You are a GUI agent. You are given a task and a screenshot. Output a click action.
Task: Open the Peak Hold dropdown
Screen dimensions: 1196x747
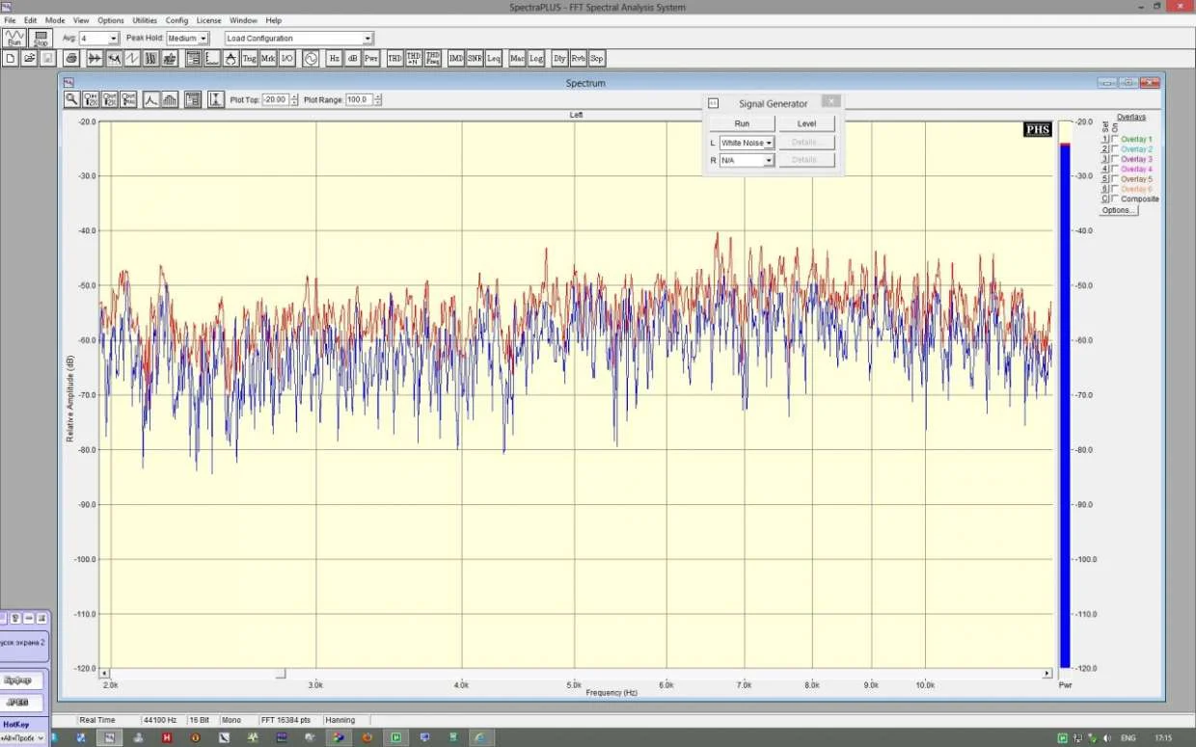204,39
